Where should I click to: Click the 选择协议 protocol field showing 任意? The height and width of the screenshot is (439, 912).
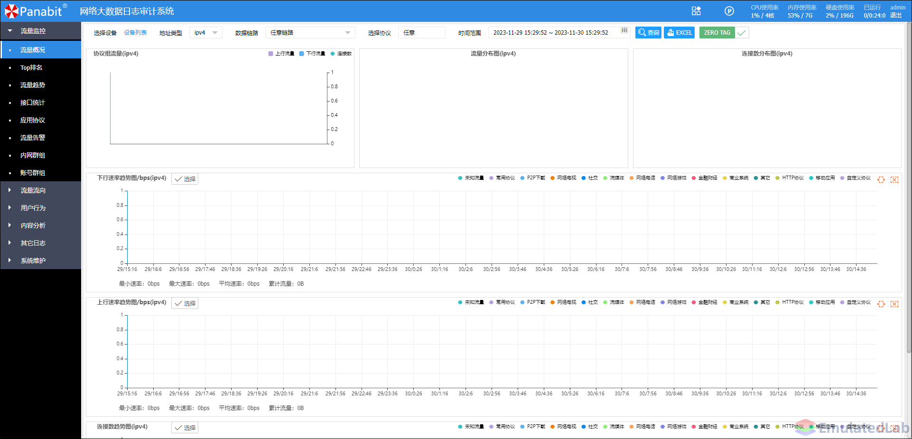(x=421, y=32)
